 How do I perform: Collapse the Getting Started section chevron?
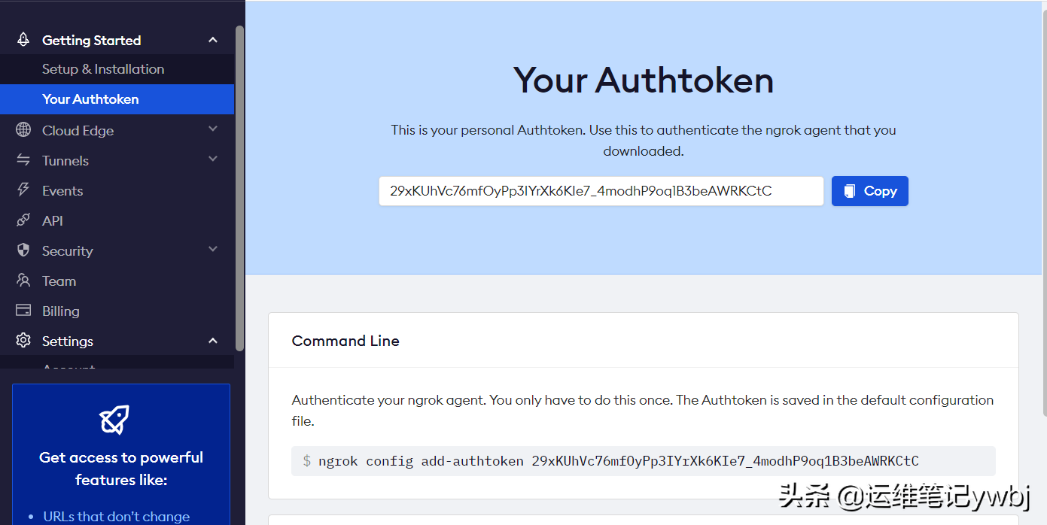pyautogui.click(x=213, y=40)
